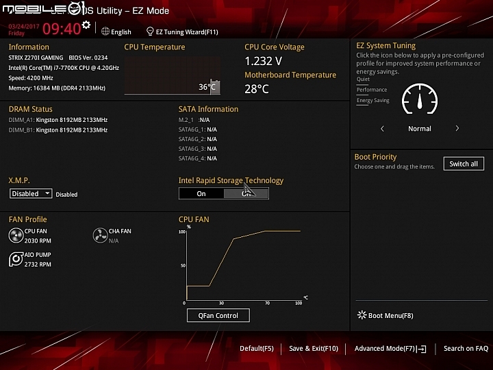Viewport: 493px width, 370px height.
Task: Click the FAN Profile heading
Action: (x=27, y=219)
